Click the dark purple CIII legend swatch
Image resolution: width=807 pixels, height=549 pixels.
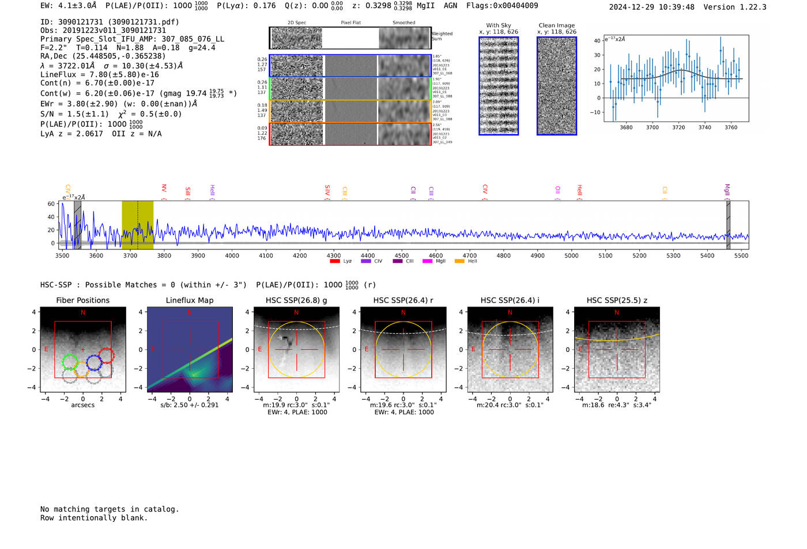(x=397, y=262)
